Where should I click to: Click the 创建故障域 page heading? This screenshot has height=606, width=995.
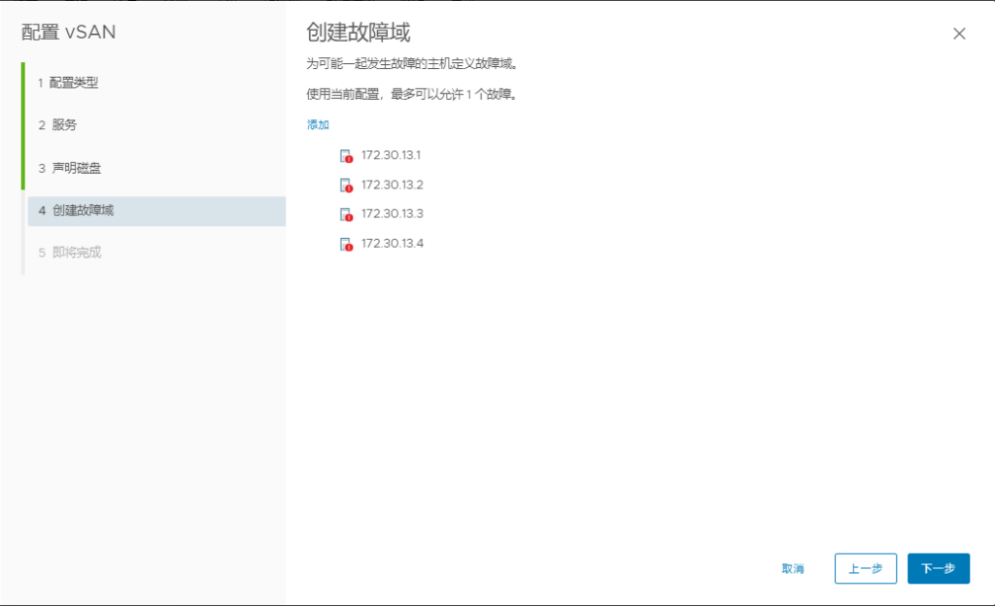(358, 33)
